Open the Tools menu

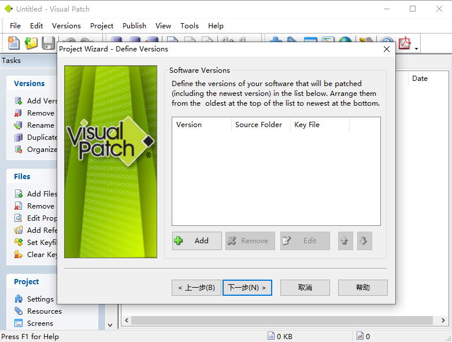(190, 26)
